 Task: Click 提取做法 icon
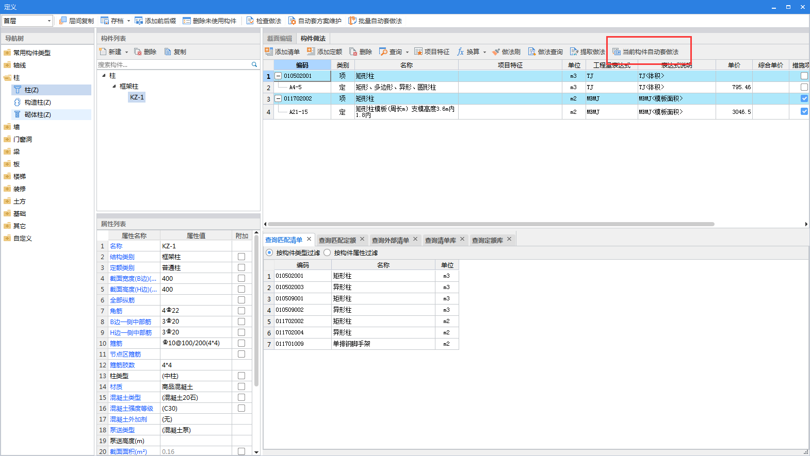[574, 52]
